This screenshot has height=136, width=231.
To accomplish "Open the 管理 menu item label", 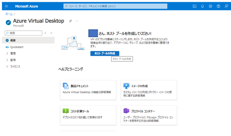I will coord(13,53).
